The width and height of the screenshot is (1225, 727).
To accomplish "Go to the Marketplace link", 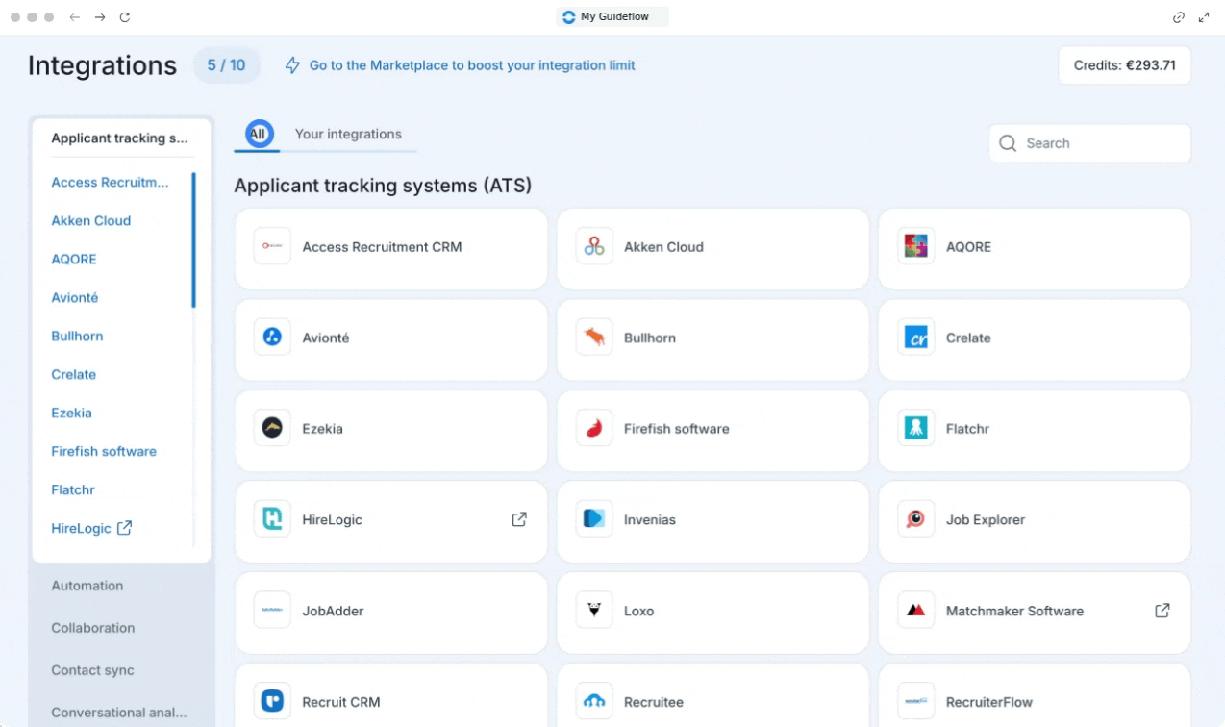I will coord(471,65).
